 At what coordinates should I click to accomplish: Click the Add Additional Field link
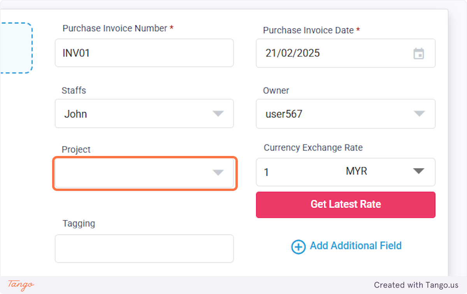356,246
